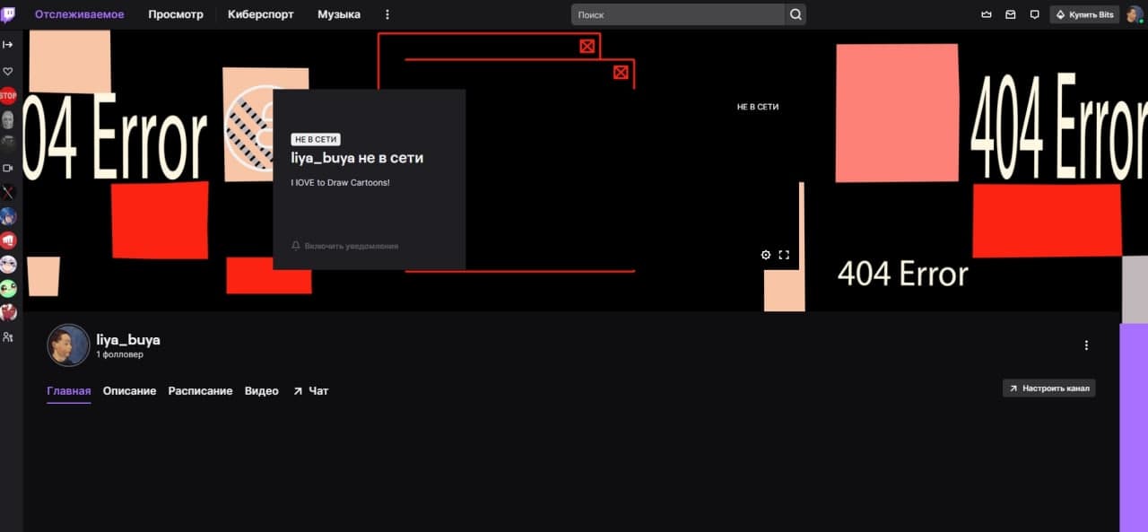The image size is (1148, 532).
Task: Switch to the Расписание tab
Action: [200, 391]
